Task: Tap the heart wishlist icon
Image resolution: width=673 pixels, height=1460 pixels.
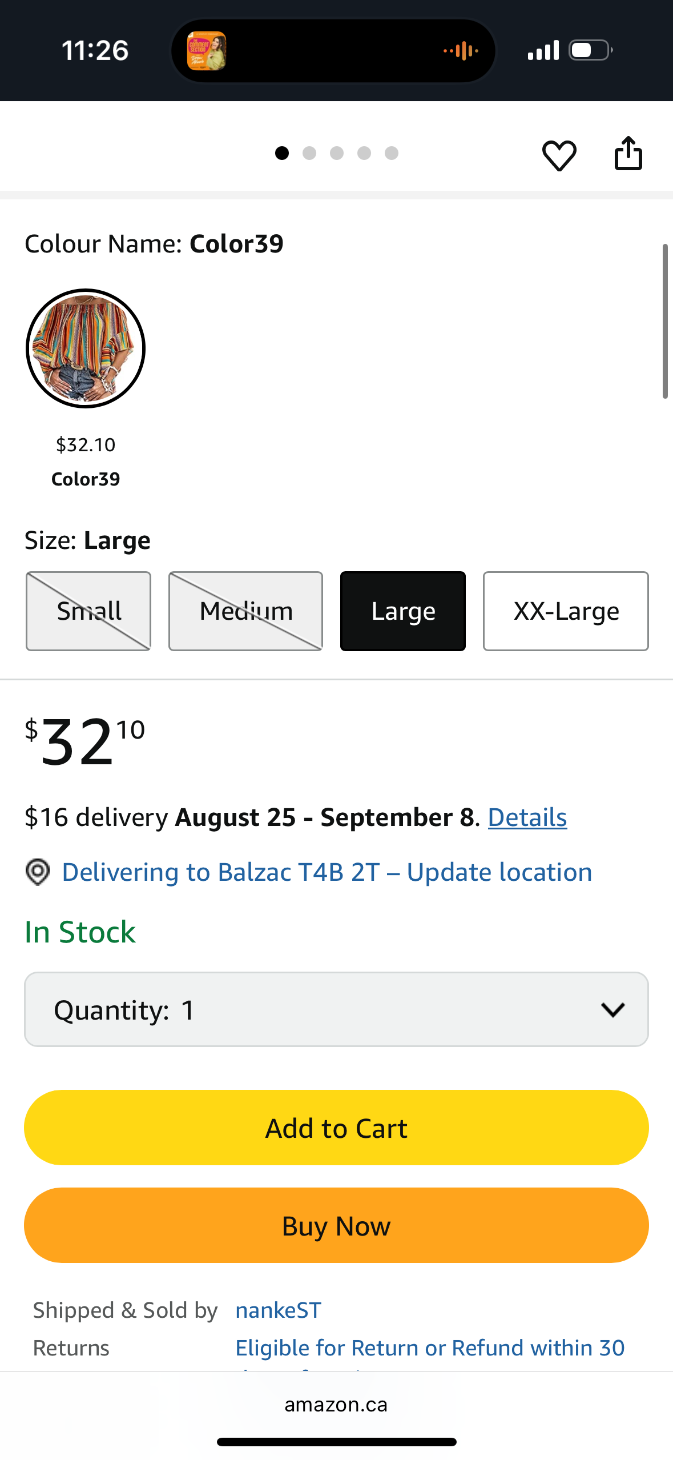Action: point(559,155)
